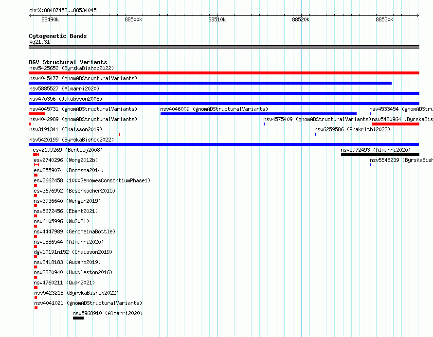Screen dimensions: 433x337
Task: Click the blue nsv5420199 variant bar
Action: click(224, 144)
